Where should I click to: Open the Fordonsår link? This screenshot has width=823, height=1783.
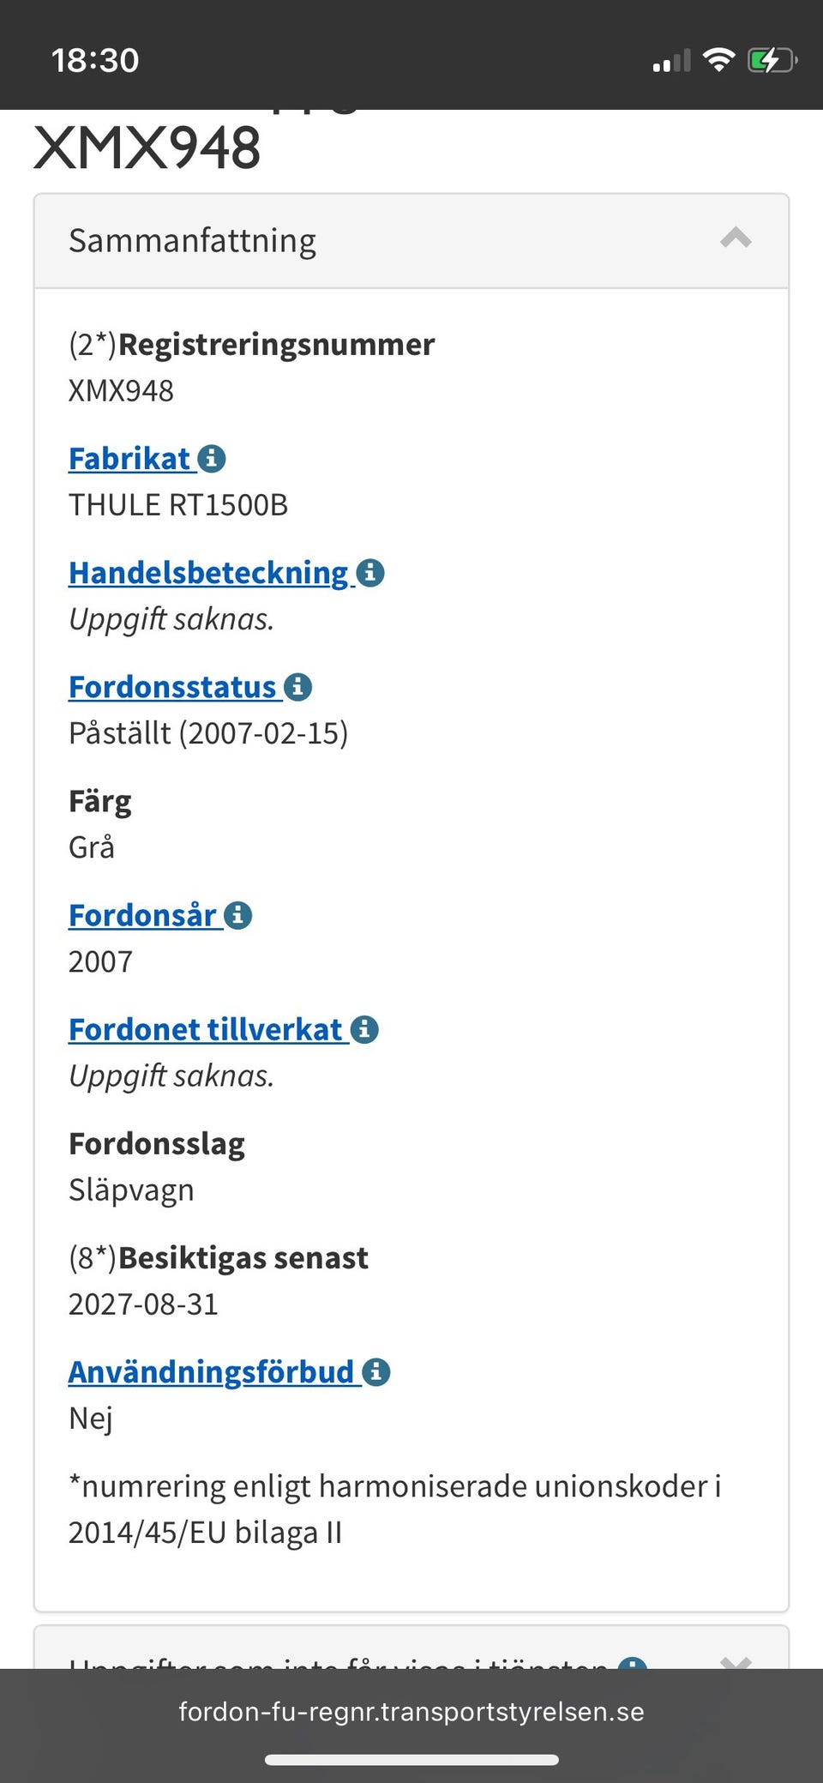tap(141, 915)
